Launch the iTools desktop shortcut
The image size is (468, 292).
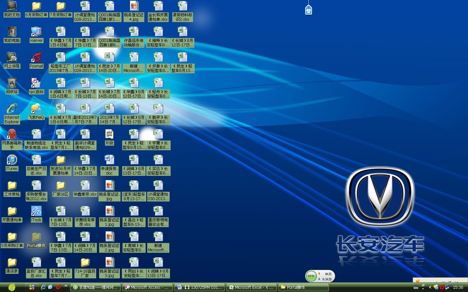tap(36, 212)
